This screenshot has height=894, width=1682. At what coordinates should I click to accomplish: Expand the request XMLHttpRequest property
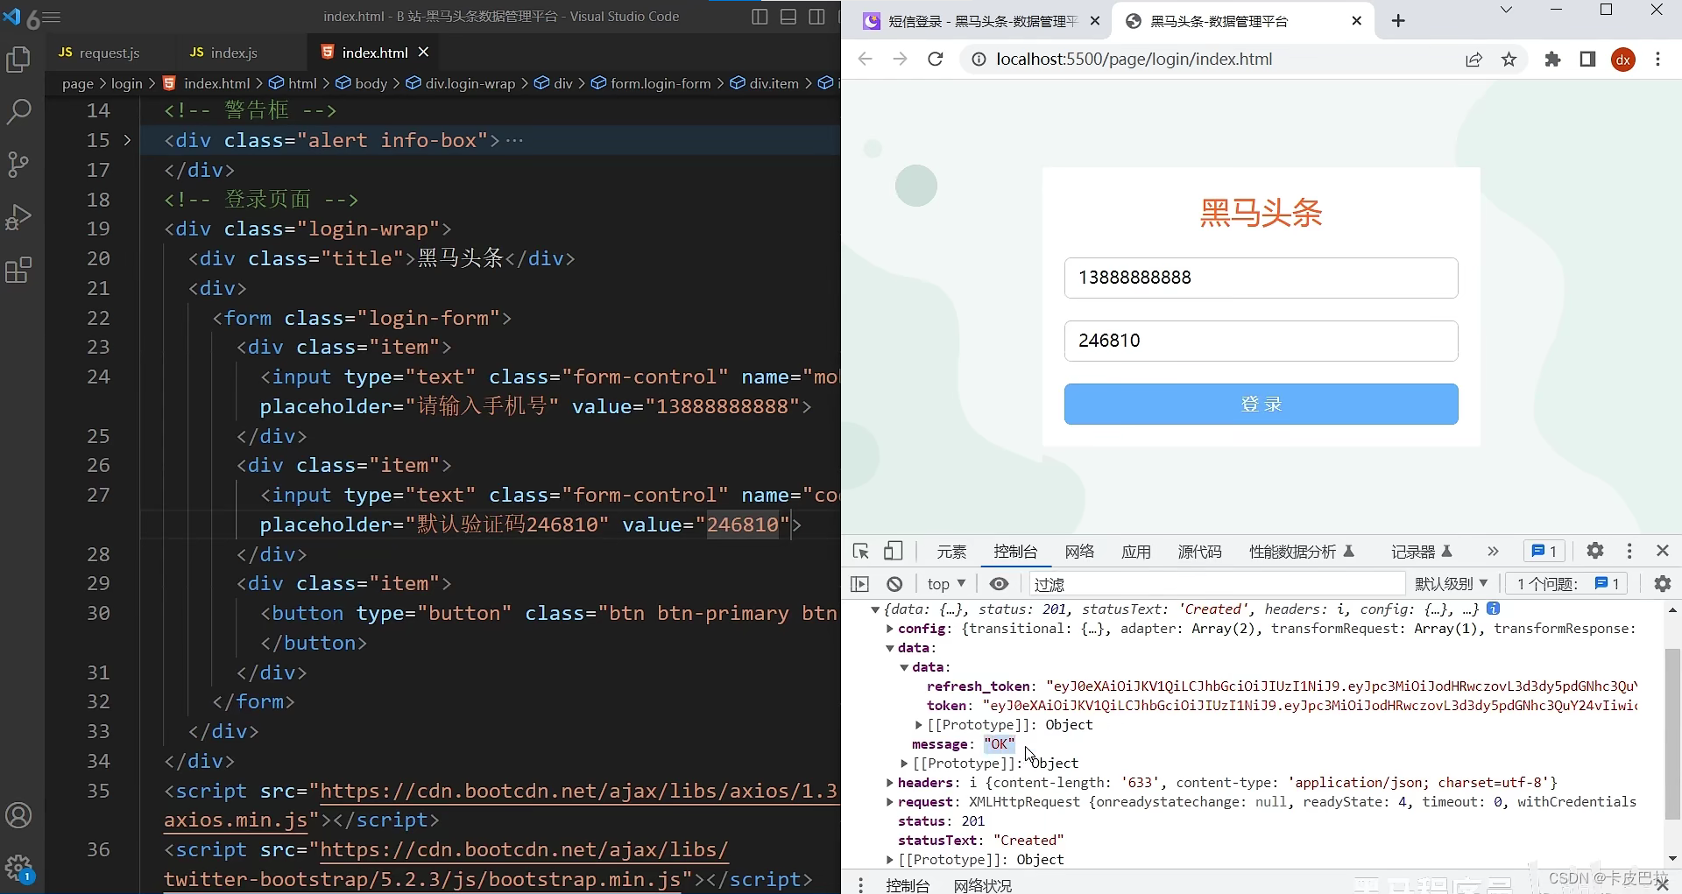(890, 802)
